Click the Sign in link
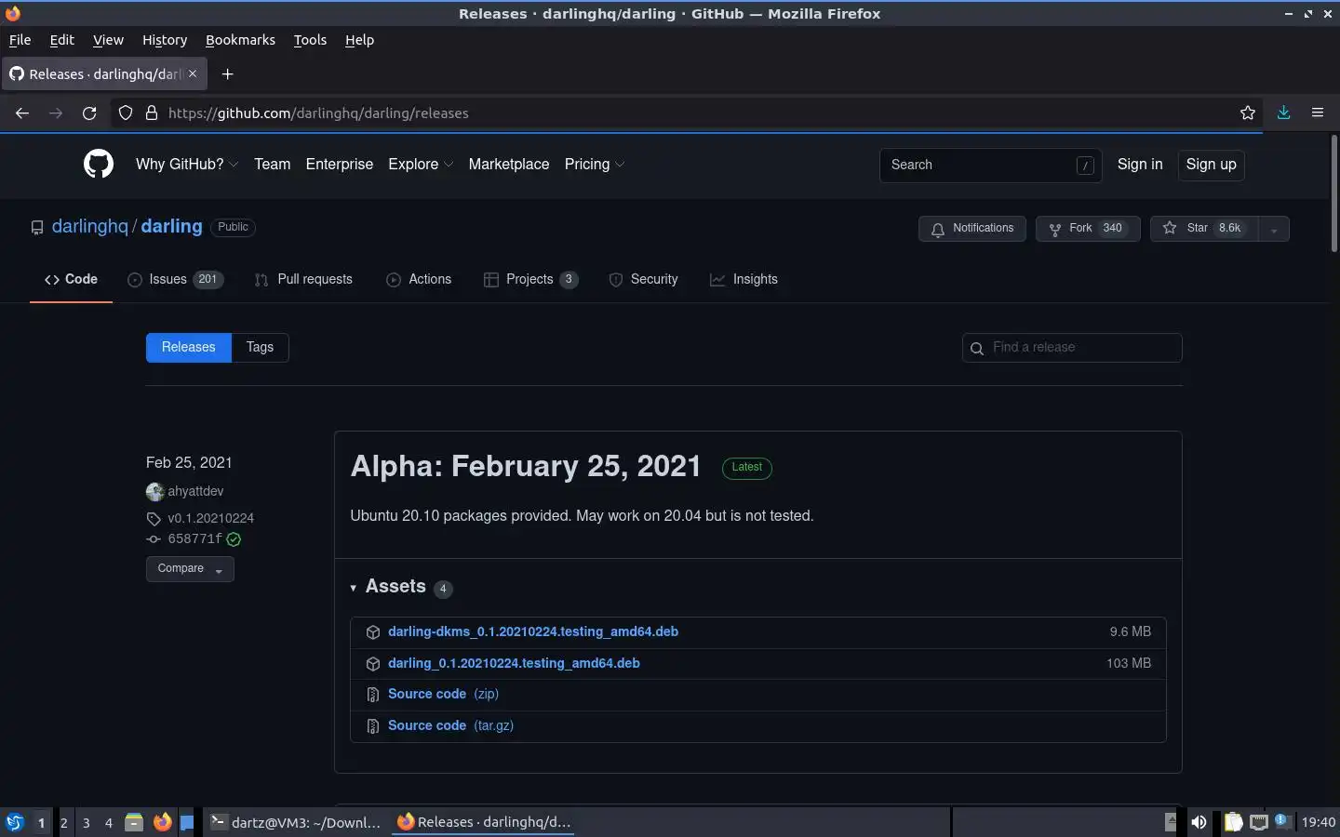Viewport: 1340px width, 837px height. coord(1140,164)
